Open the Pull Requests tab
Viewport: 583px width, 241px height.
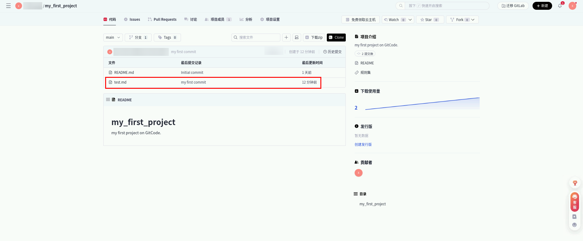pyautogui.click(x=162, y=20)
